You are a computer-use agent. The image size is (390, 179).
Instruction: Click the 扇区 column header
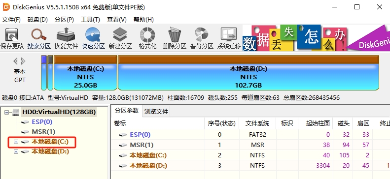362,123
